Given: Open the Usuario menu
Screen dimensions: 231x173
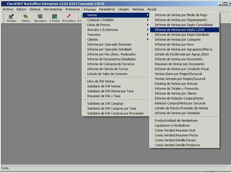Looking at the screenshot, I should tap(124, 9).
